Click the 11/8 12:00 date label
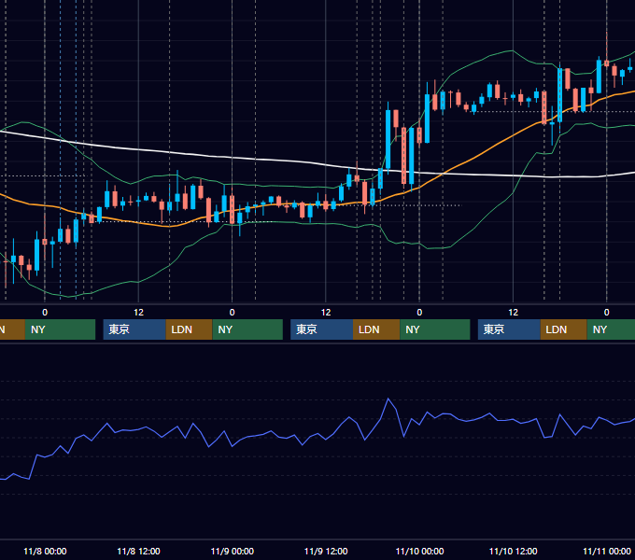Screen dimensions: 635x560 [x=138, y=551]
